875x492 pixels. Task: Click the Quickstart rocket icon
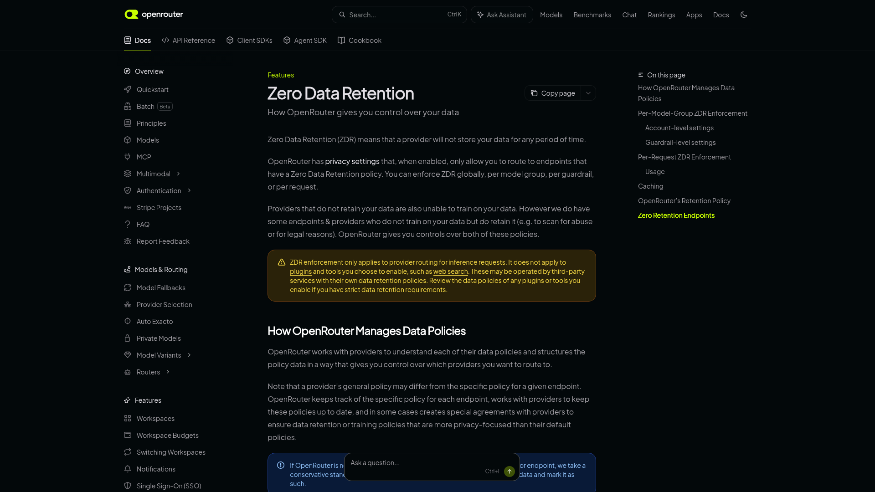128,89
